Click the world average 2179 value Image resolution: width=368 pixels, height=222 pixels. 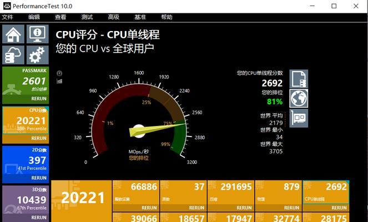point(276,123)
